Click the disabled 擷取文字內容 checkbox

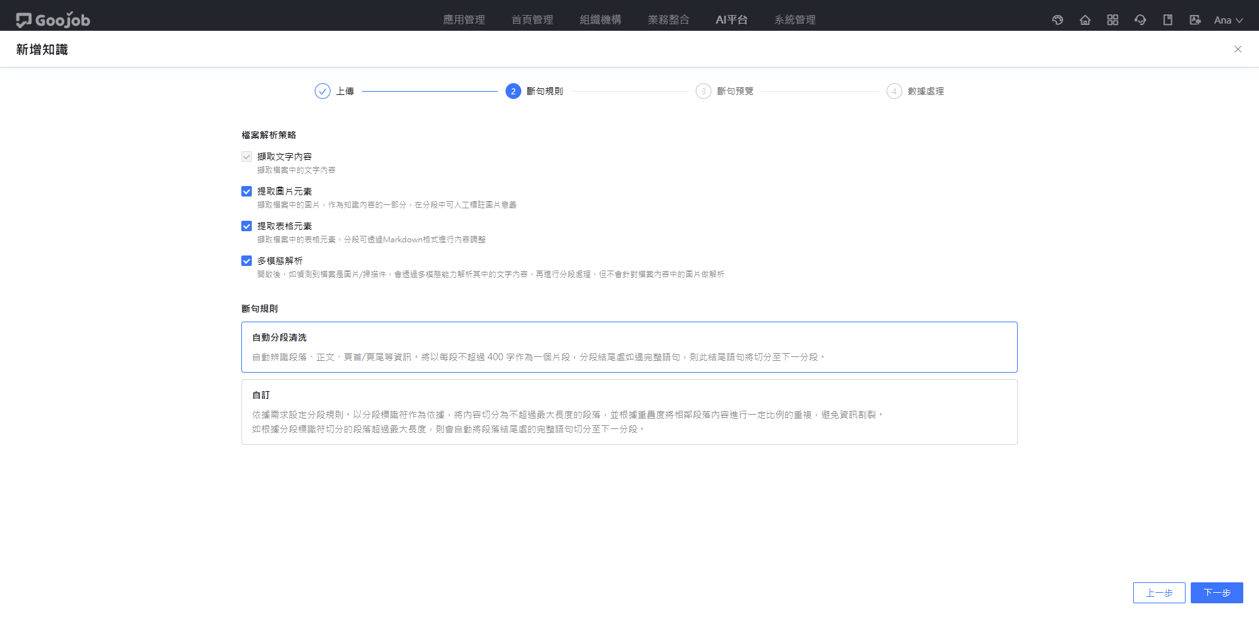247,157
